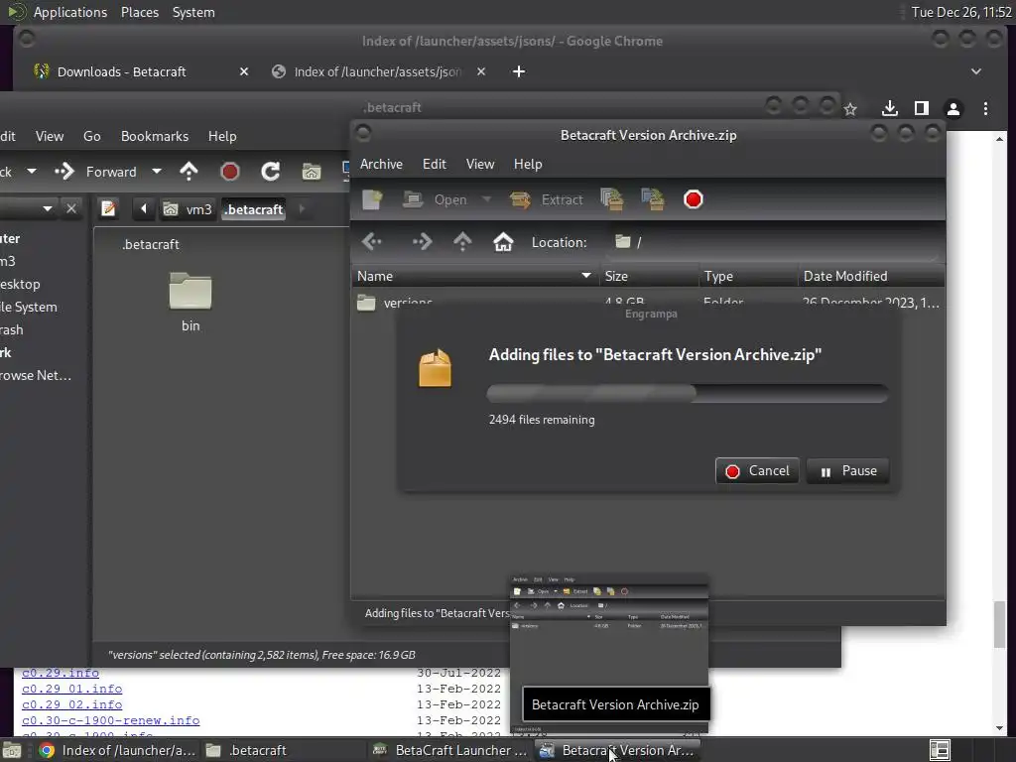
Task: Click the add files icon in Engrampa toolbar
Action: click(x=611, y=199)
